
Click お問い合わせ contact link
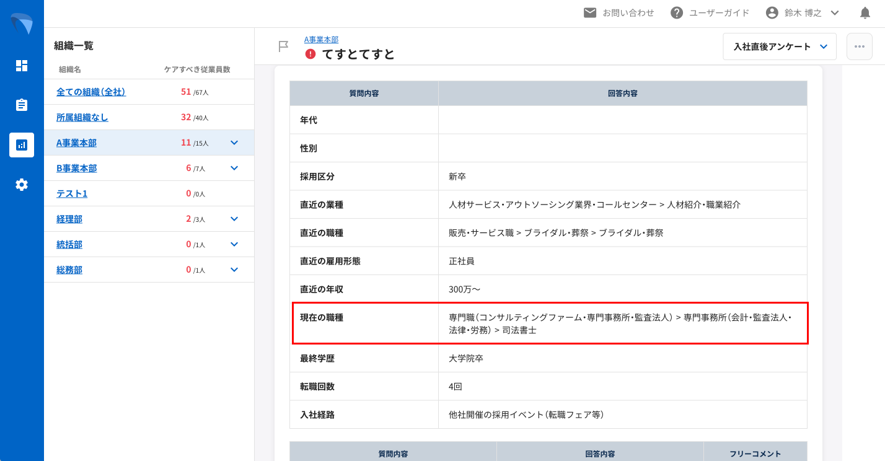click(x=619, y=13)
